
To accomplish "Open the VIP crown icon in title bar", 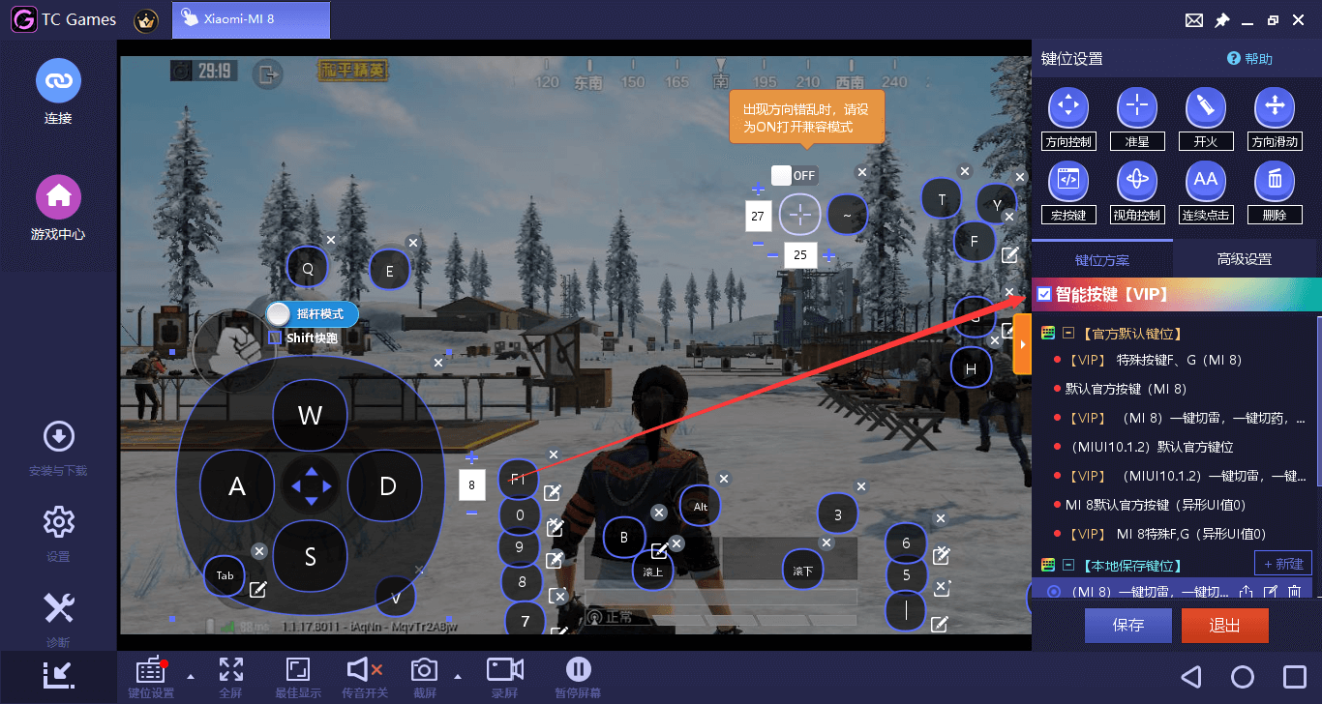I will coord(146,19).
